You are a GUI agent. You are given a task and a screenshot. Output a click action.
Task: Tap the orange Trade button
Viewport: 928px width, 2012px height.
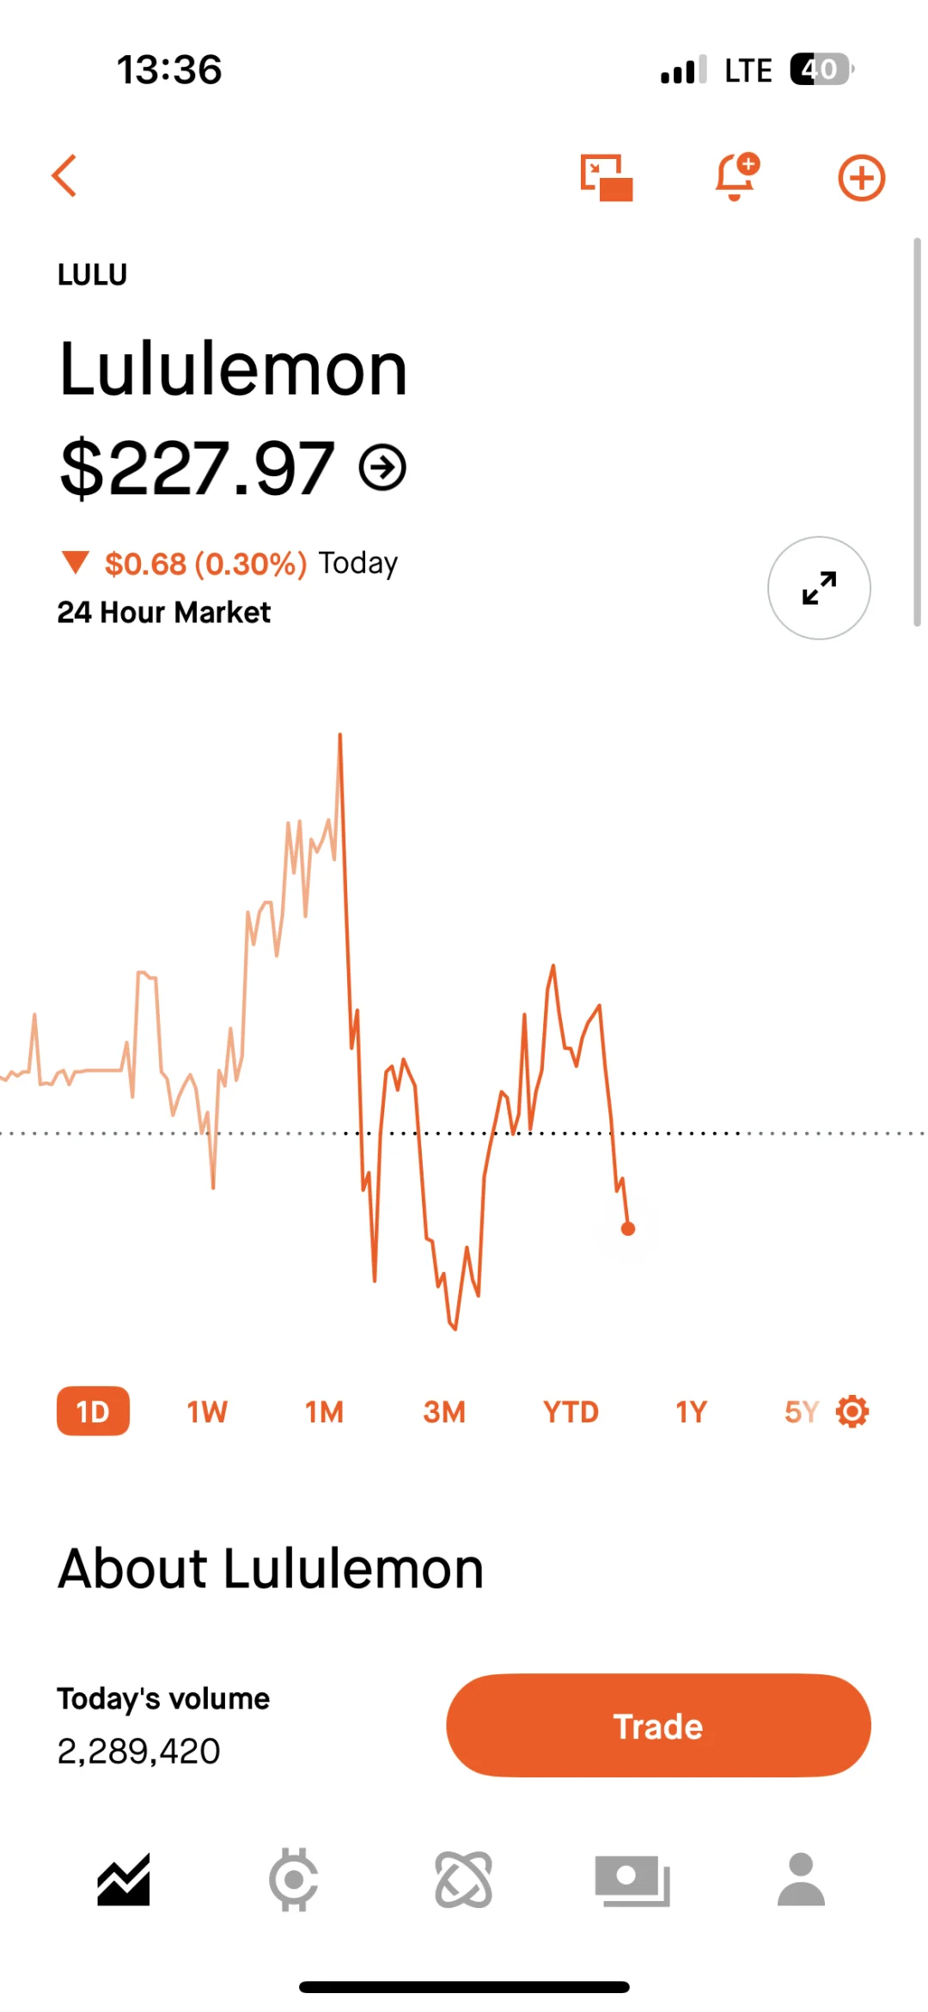(x=658, y=1726)
